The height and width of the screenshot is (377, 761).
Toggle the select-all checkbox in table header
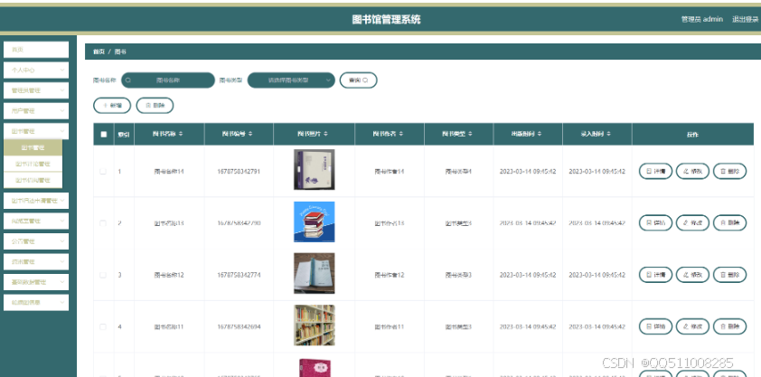point(103,135)
